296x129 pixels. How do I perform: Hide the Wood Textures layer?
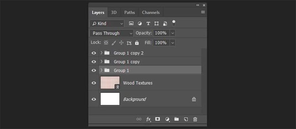tap(94, 83)
